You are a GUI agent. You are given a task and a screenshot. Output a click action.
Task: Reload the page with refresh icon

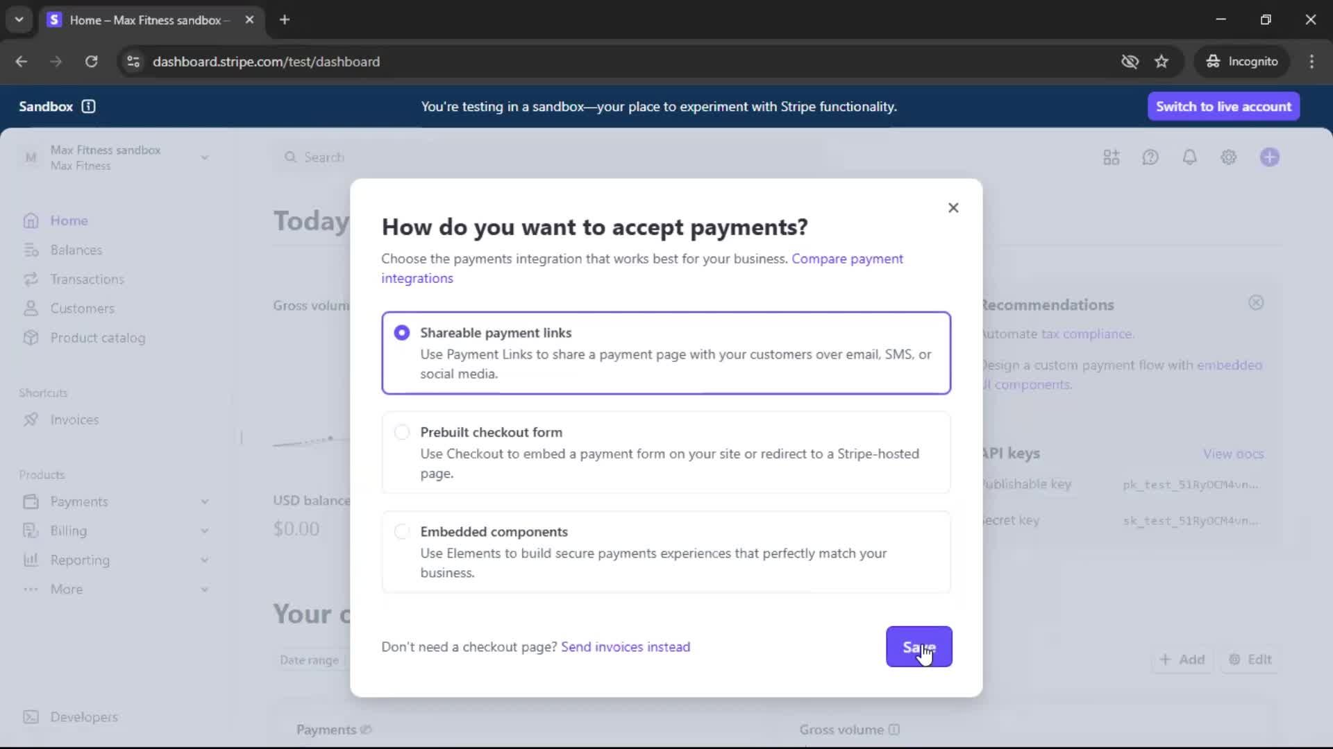[x=91, y=62]
